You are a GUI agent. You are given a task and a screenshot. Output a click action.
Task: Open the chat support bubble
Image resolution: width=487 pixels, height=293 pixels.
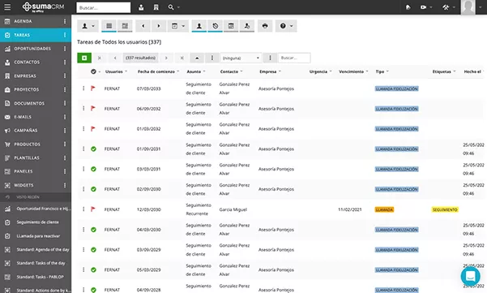coord(470,276)
